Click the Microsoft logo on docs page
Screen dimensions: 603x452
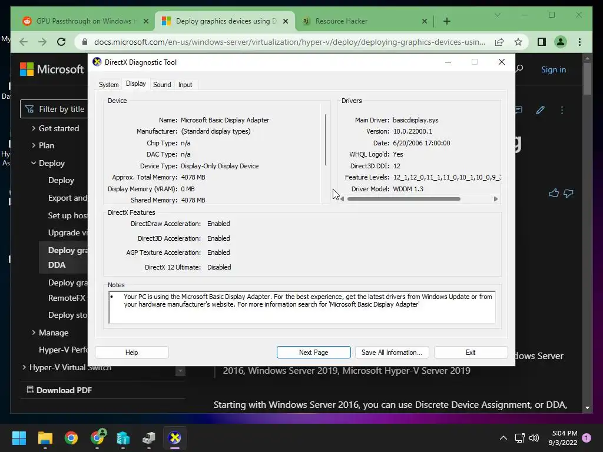(52, 69)
